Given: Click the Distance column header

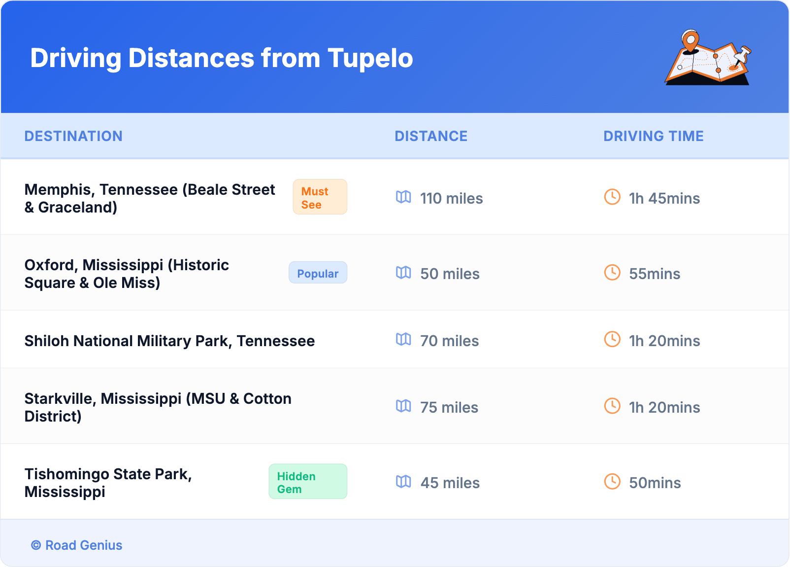Looking at the screenshot, I should click(431, 136).
